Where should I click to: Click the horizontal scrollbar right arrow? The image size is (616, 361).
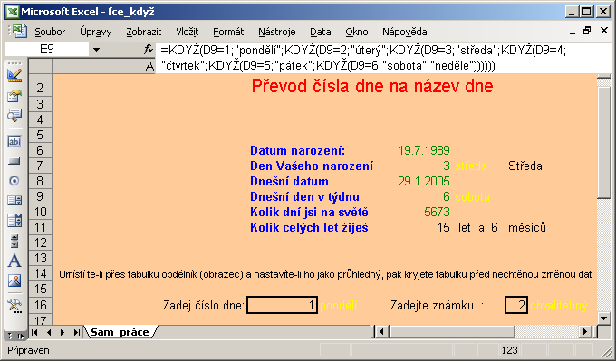point(585,332)
